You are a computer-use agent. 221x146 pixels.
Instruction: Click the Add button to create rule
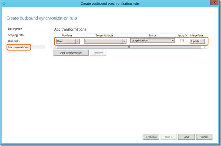pos(186,137)
